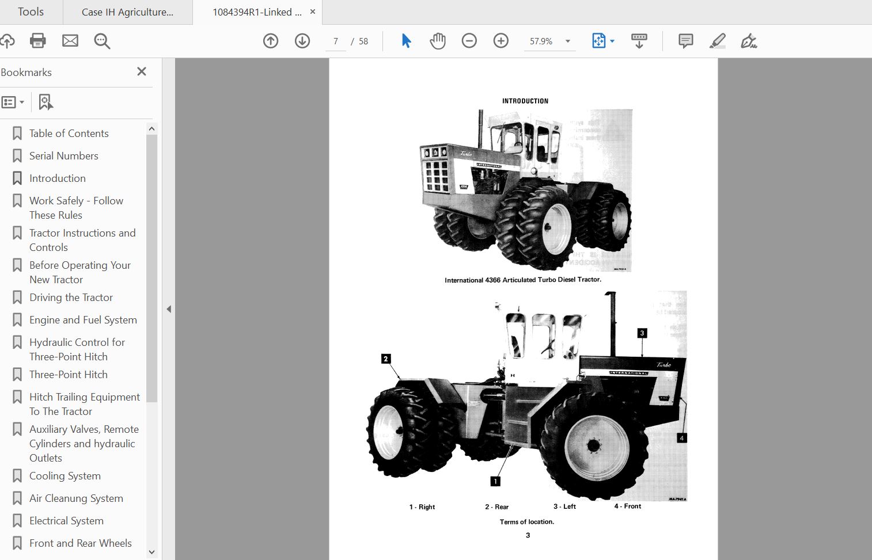Click the current bookmark locator icon
Screen dimensions: 872x560
pos(46,102)
